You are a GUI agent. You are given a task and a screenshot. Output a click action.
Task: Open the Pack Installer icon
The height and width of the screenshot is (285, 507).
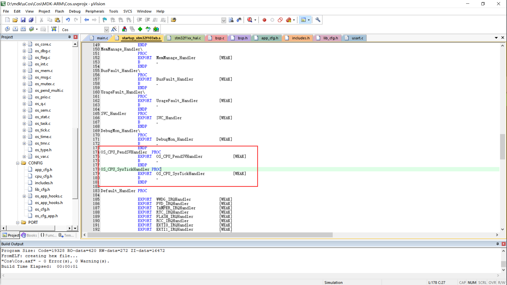coord(156,29)
